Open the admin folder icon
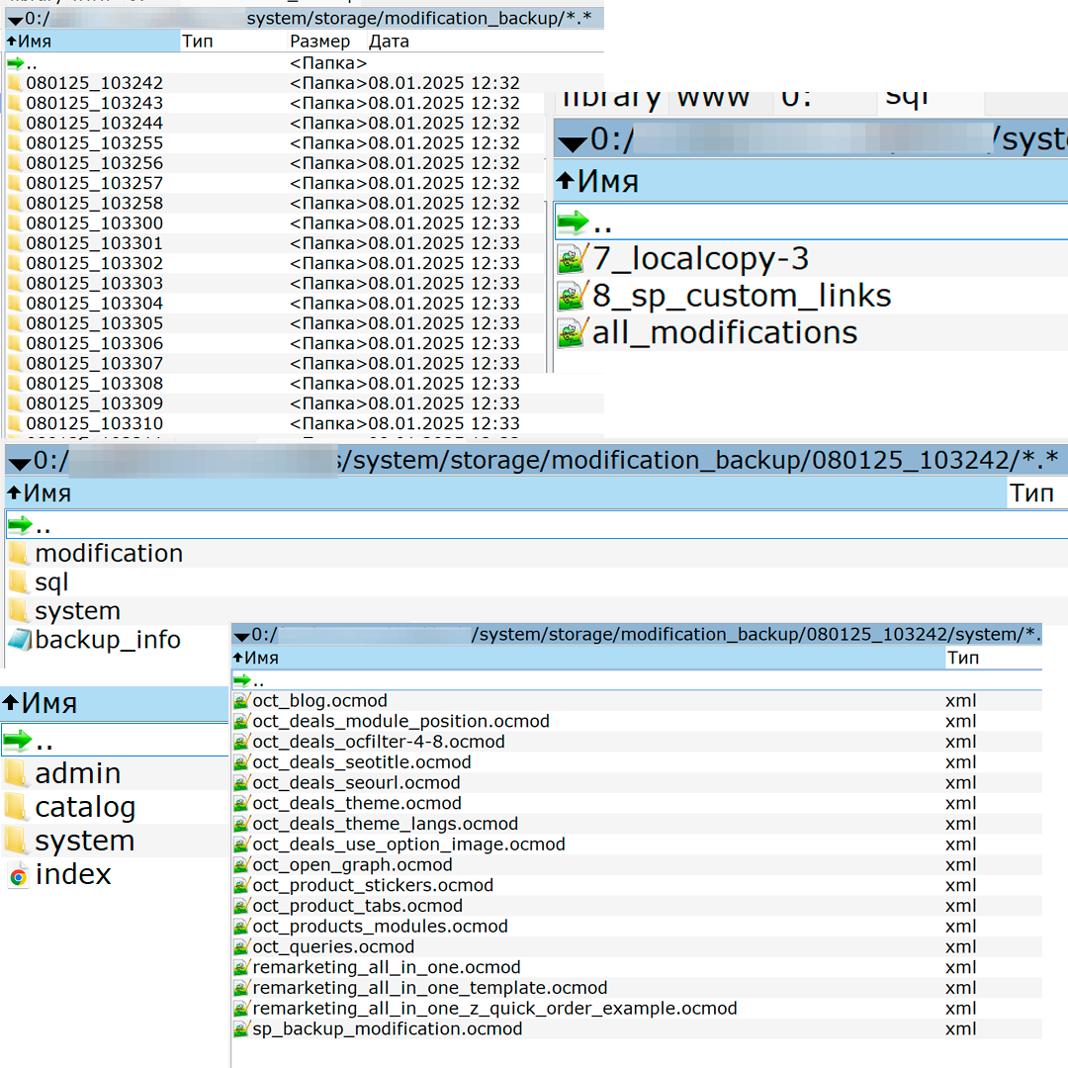 (17, 773)
